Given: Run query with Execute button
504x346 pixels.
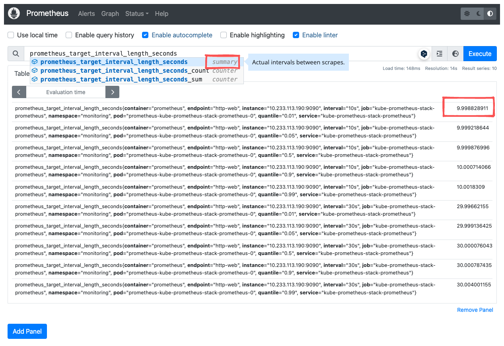Looking at the screenshot, I should 480,54.
